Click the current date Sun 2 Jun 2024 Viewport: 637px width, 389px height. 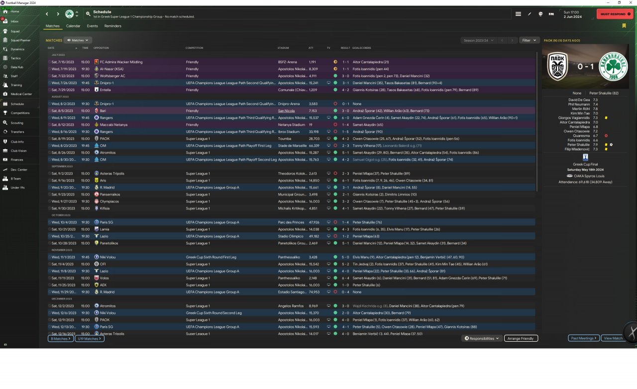(x=575, y=14)
